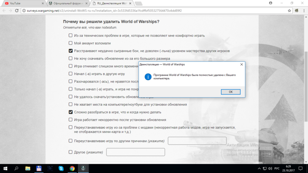Click the site info icon in address bar
The width and height of the screenshot is (308, 173).
(24, 11)
